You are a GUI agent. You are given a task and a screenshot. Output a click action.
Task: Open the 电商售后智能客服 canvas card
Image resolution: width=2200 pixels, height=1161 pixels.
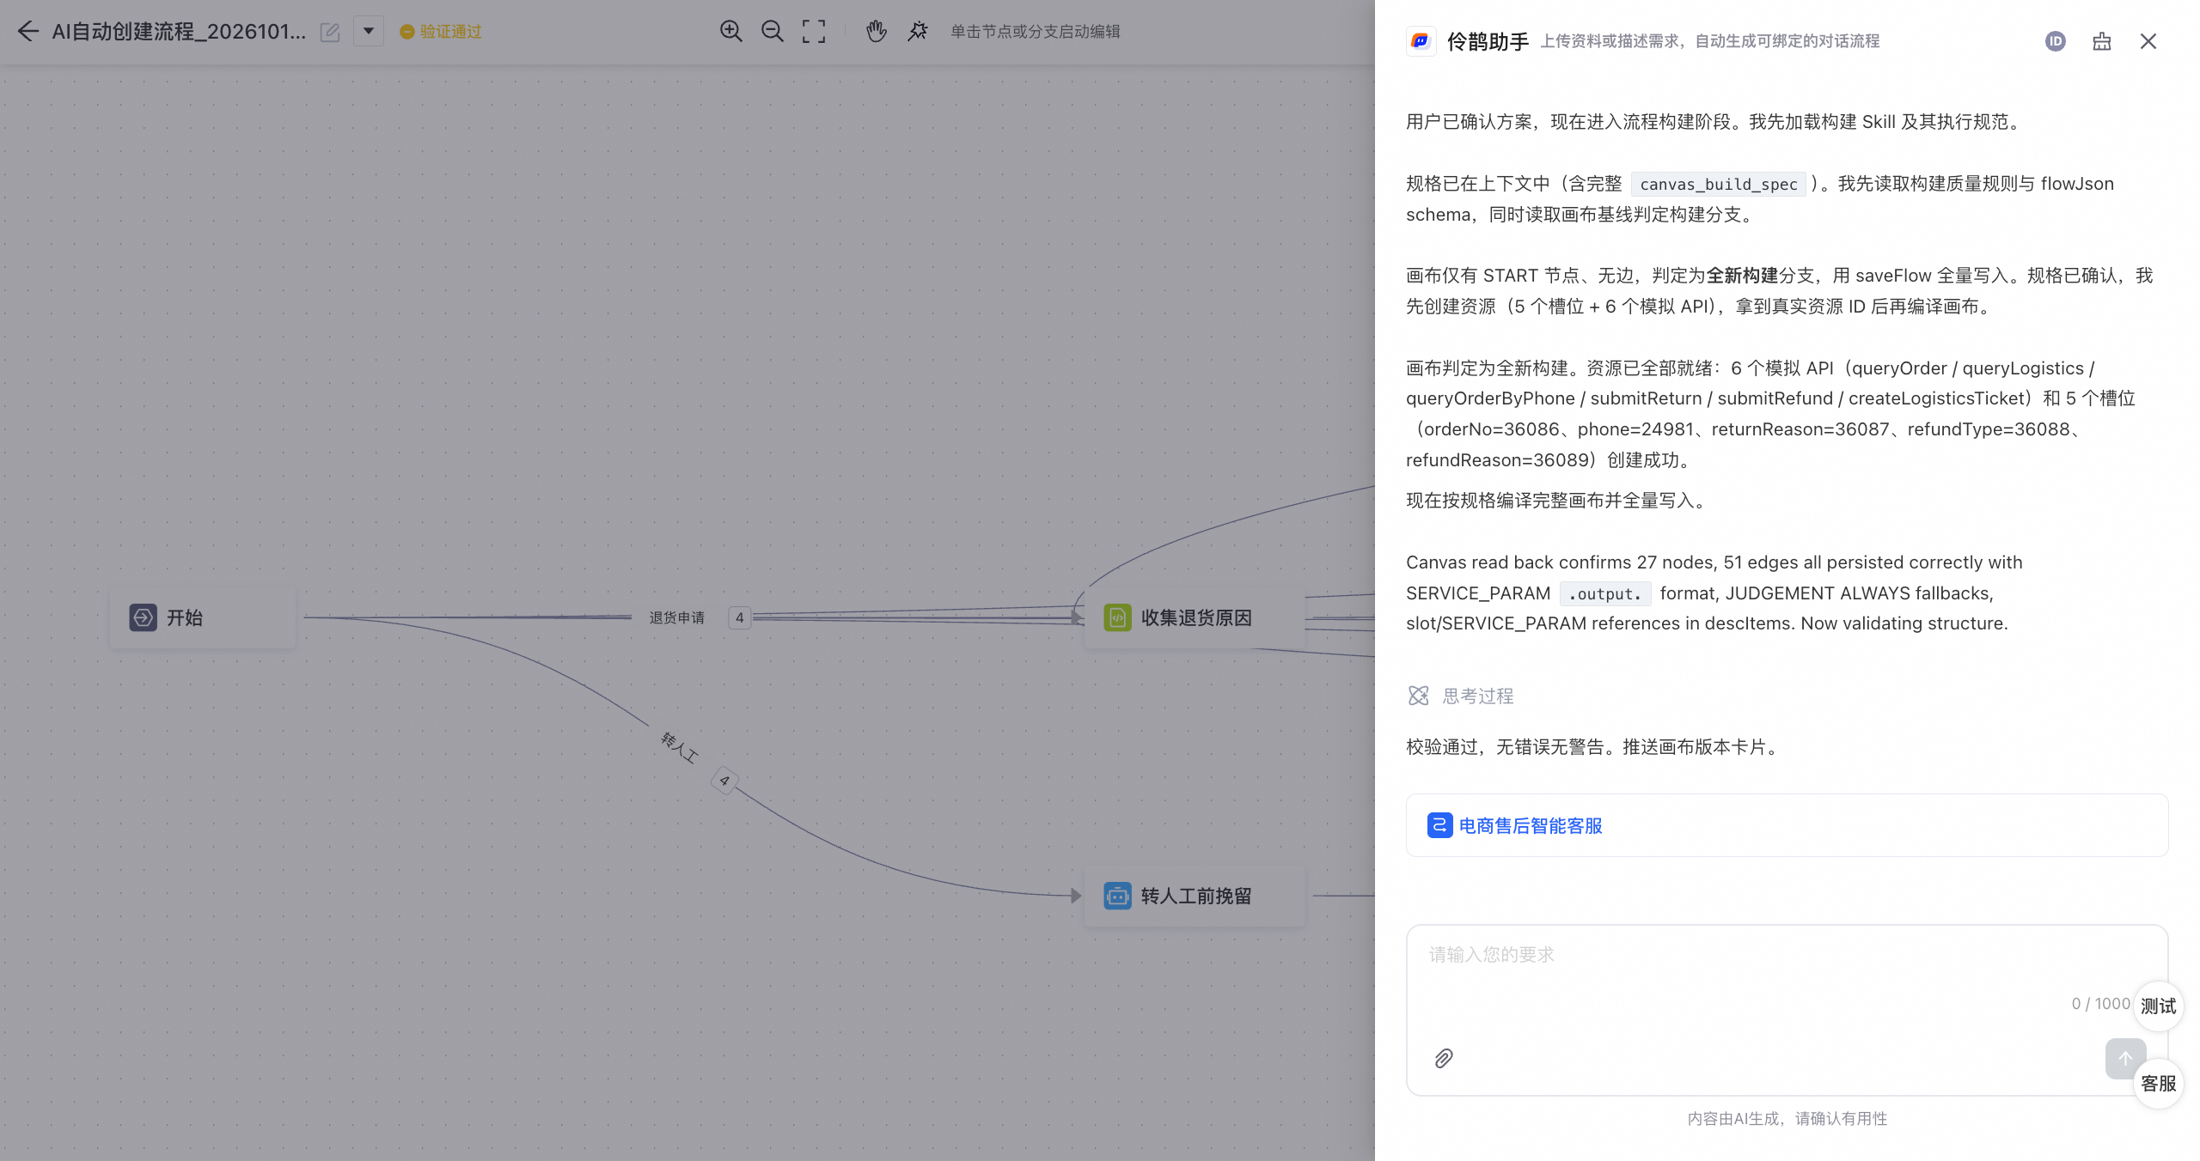[1787, 825]
